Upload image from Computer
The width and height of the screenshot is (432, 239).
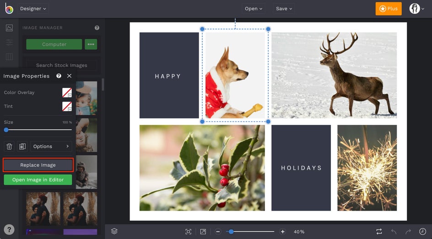tap(54, 44)
